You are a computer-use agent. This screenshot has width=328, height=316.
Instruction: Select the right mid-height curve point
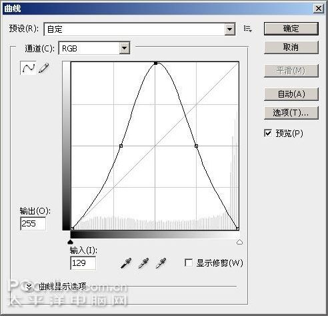pos(196,146)
